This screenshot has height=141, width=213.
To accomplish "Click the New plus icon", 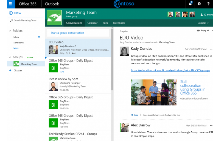I will [x=11, y=13].
